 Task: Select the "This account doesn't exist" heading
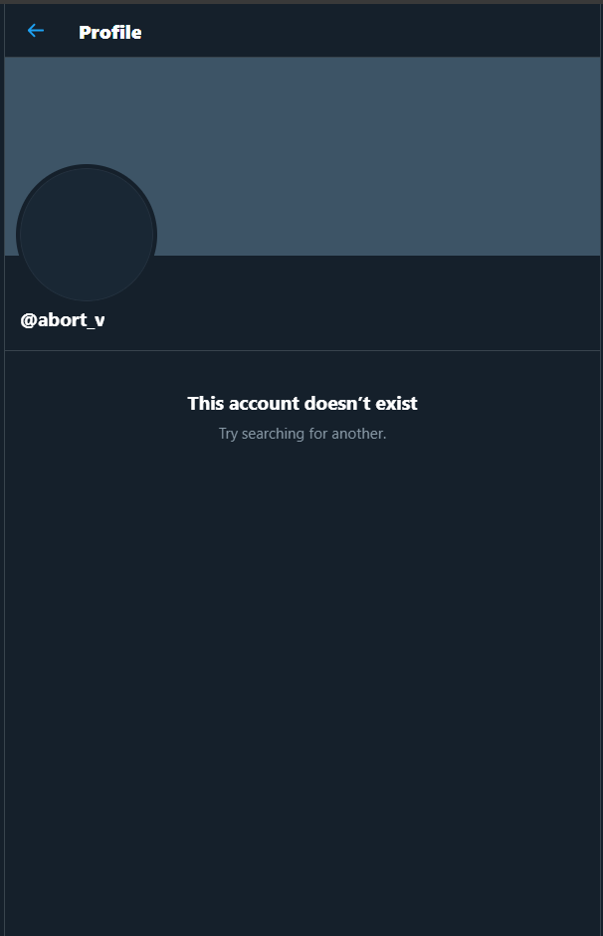pos(302,404)
